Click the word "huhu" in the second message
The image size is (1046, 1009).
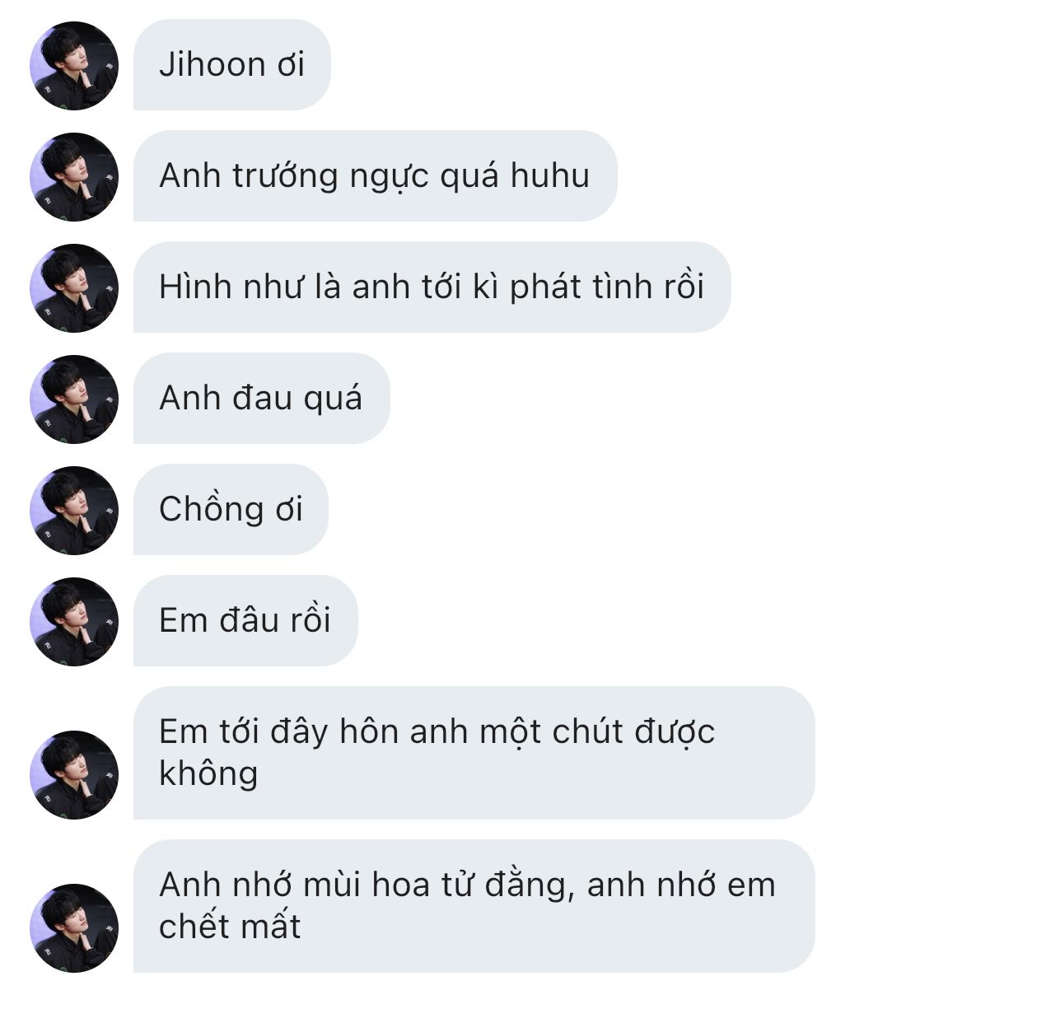point(550,176)
